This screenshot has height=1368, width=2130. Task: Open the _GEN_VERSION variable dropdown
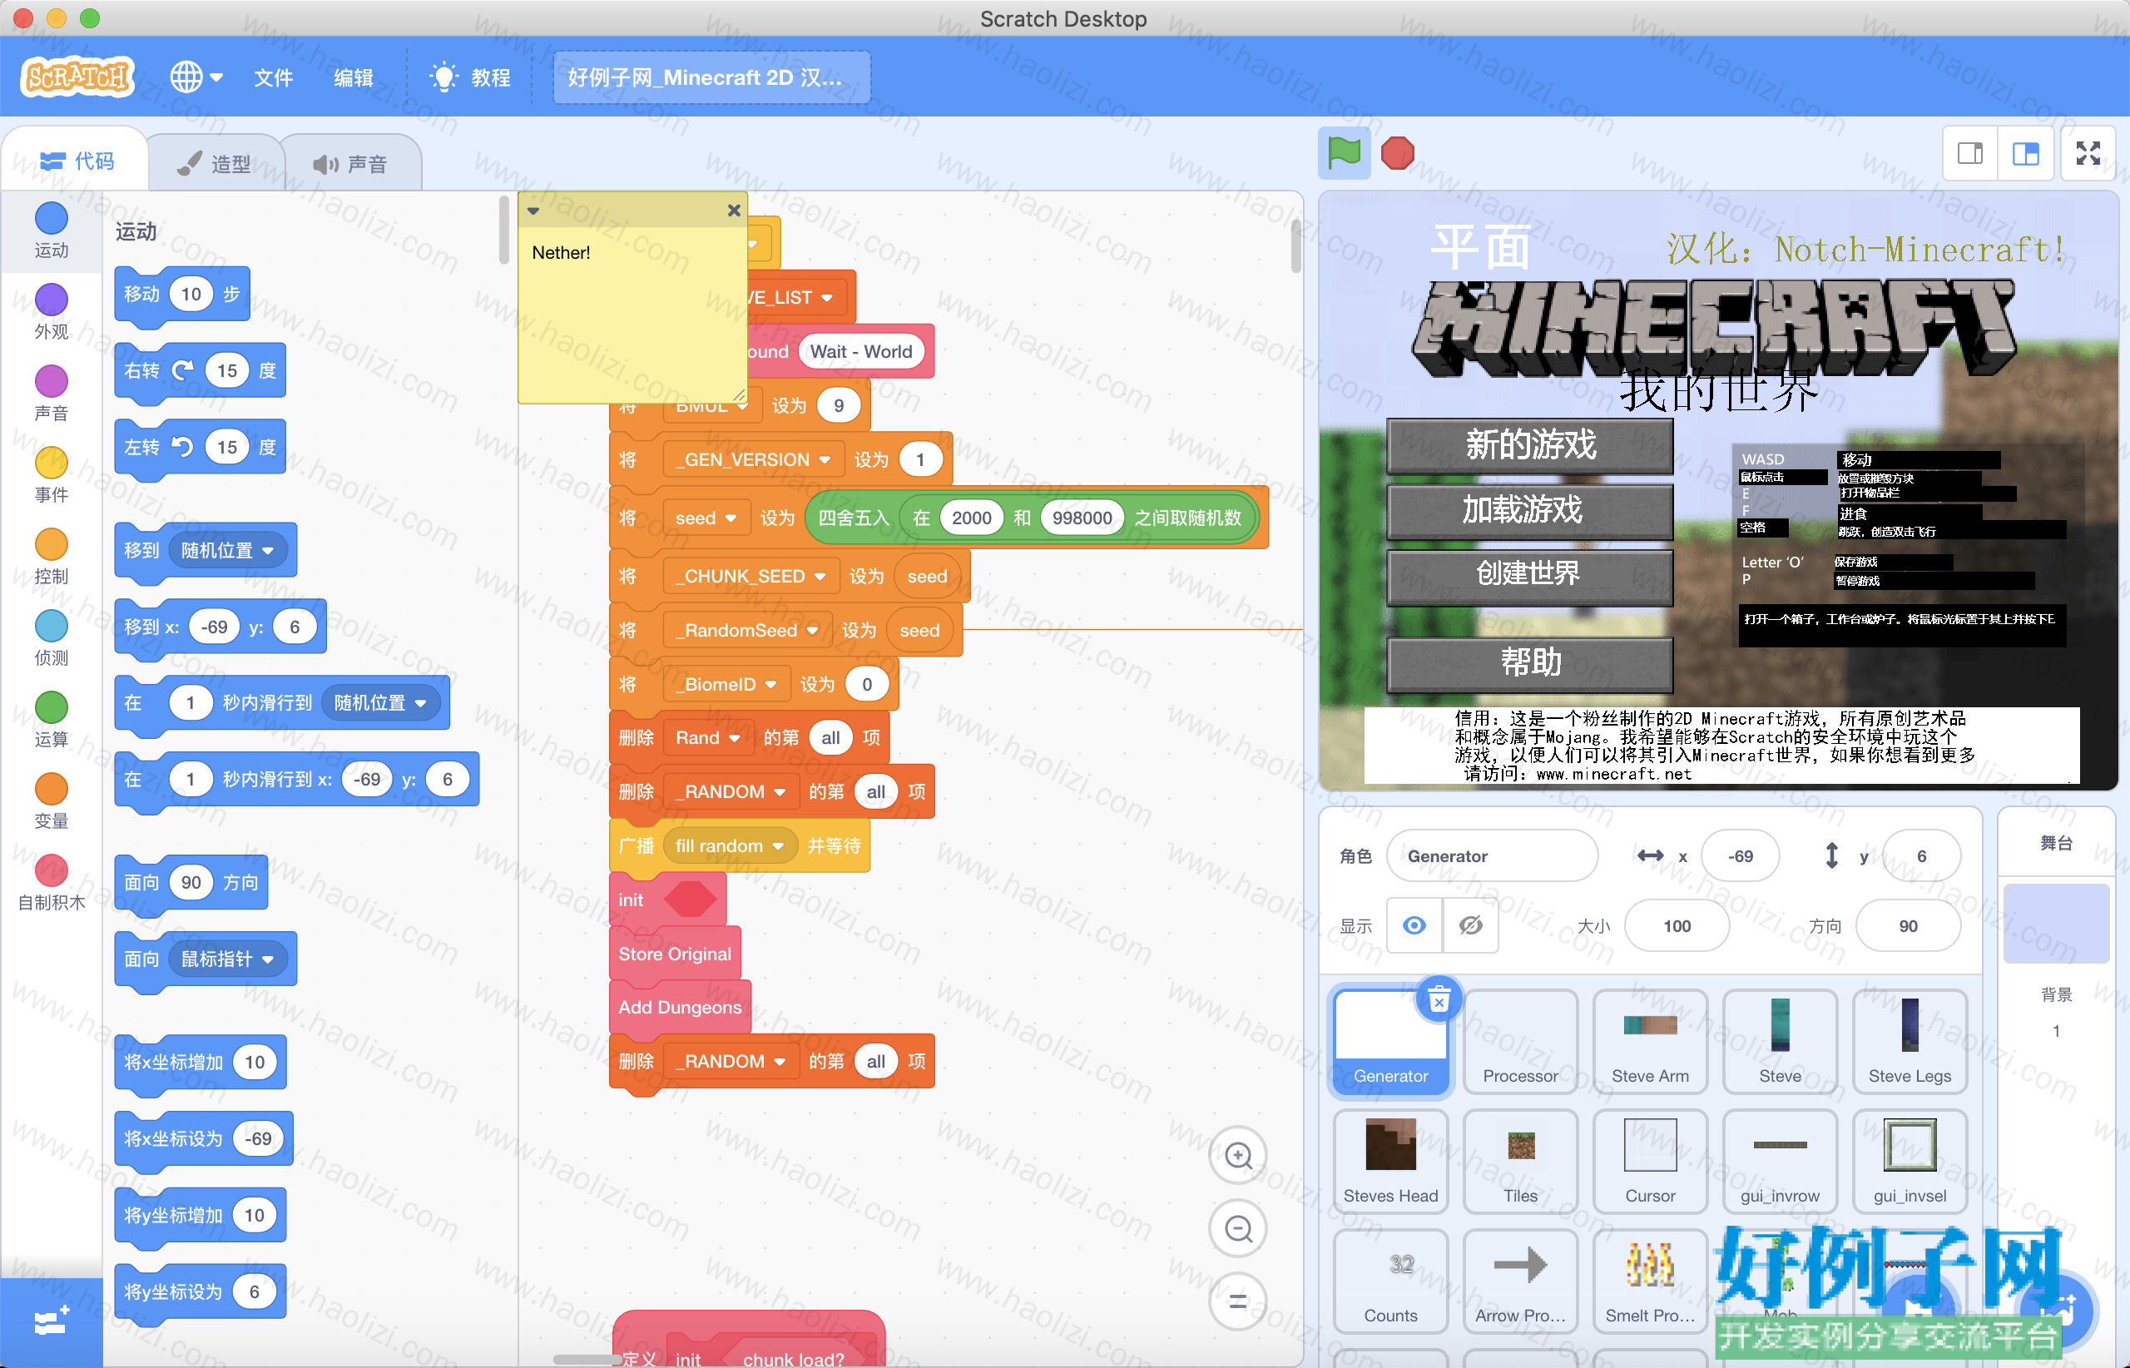(752, 460)
